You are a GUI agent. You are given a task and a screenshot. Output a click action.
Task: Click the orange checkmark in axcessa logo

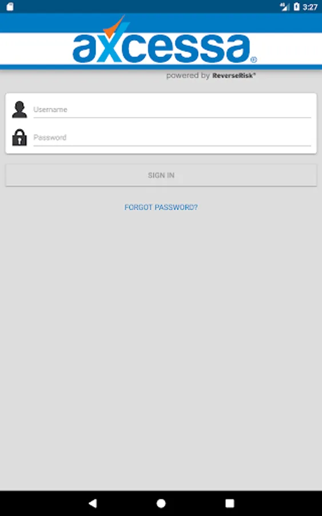(114, 26)
